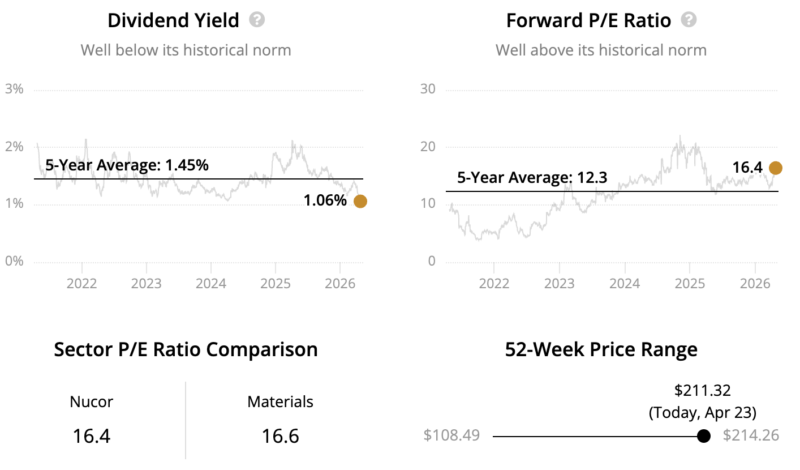Click the 52-week high price $214.26
Viewport: 800px width, 470px height.
(x=751, y=435)
